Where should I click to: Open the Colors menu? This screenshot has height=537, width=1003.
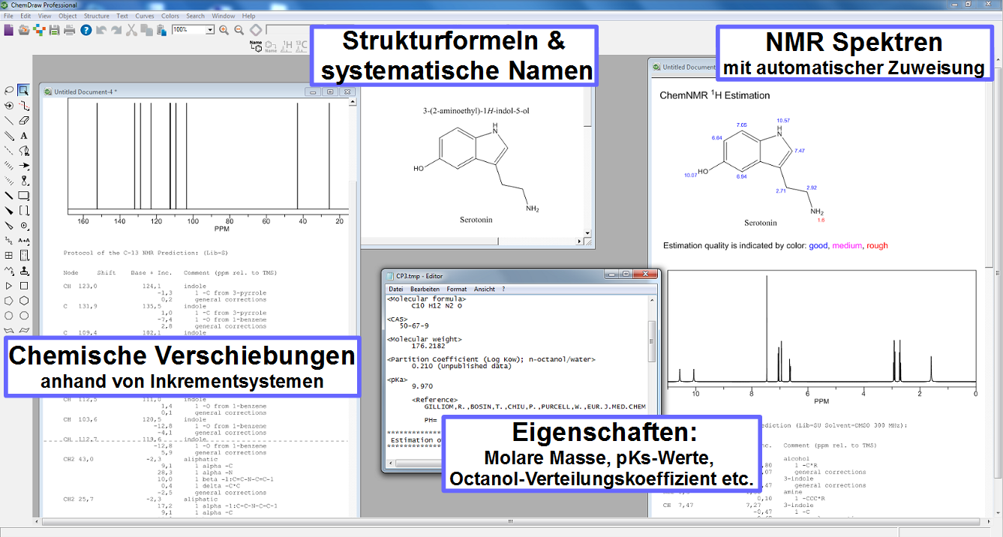170,16
